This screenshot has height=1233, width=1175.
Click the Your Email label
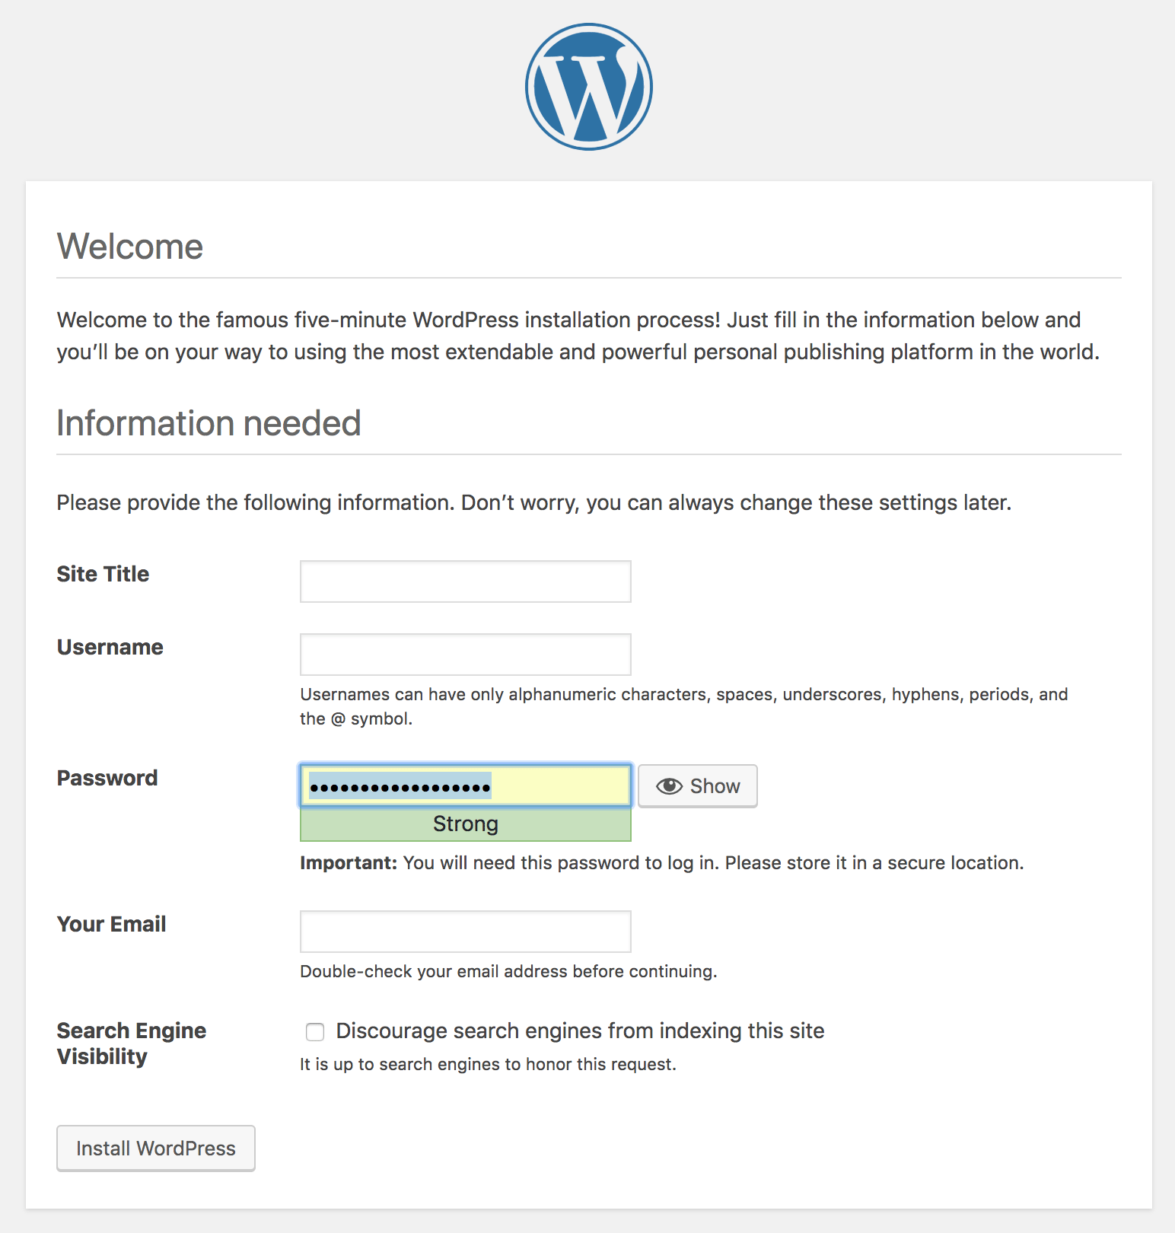(x=111, y=924)
